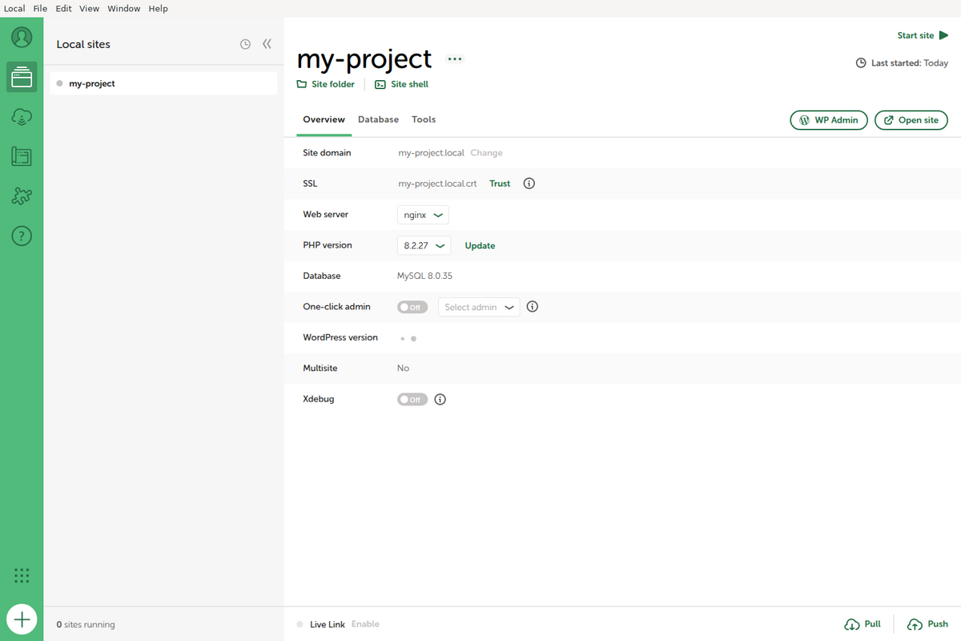The height and width of the screenshot is (641, 961).
Task: Switch to the Overview tab
Action: (324, 119)
